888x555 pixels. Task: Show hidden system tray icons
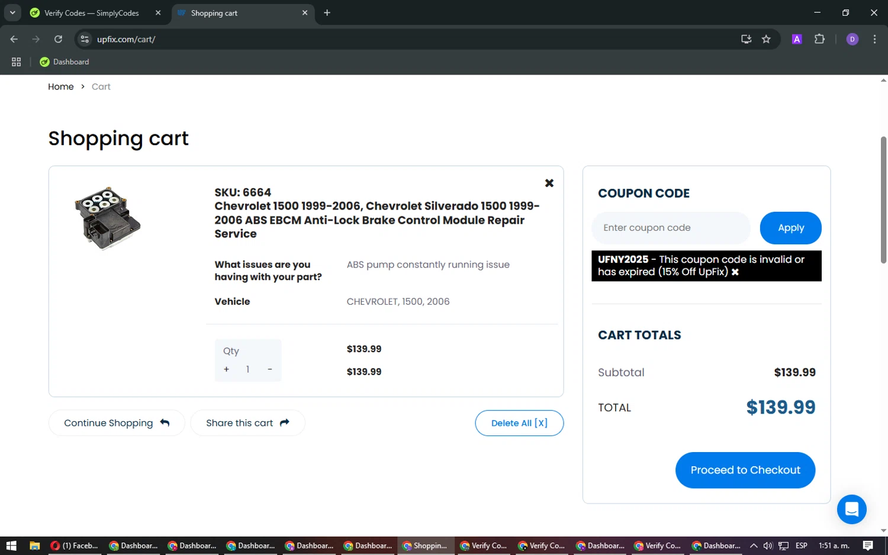point(754,546)
